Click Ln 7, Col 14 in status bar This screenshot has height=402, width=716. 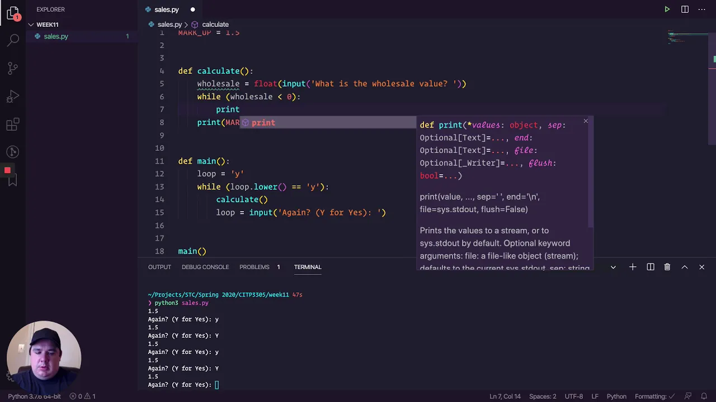505,396
